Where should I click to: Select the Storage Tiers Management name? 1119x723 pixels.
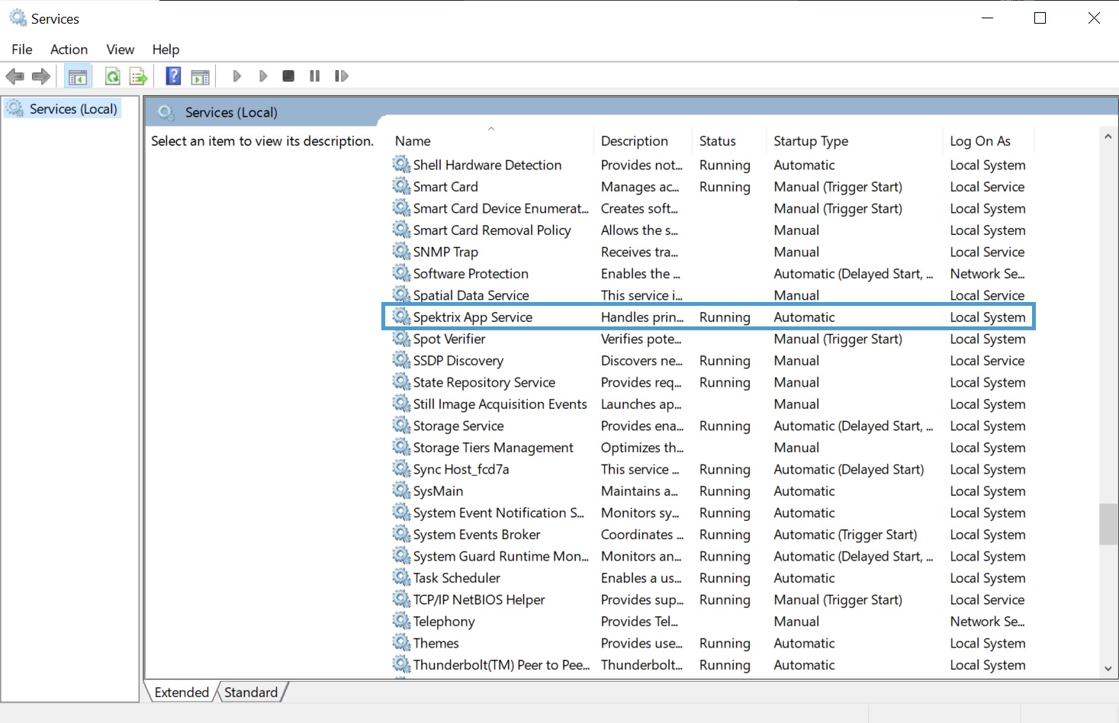click(x=494, y=448)
